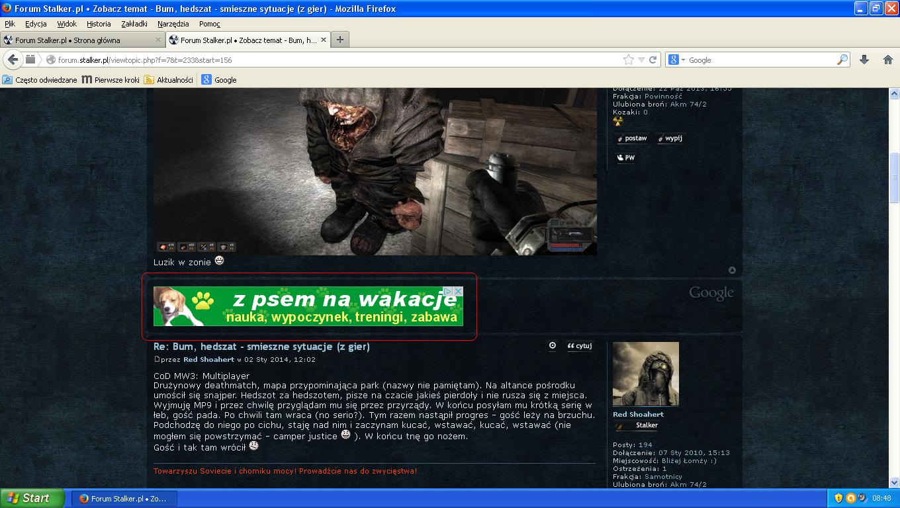Click the orange avast tray icon
The image size is (900, 508).
coord(851,499)
